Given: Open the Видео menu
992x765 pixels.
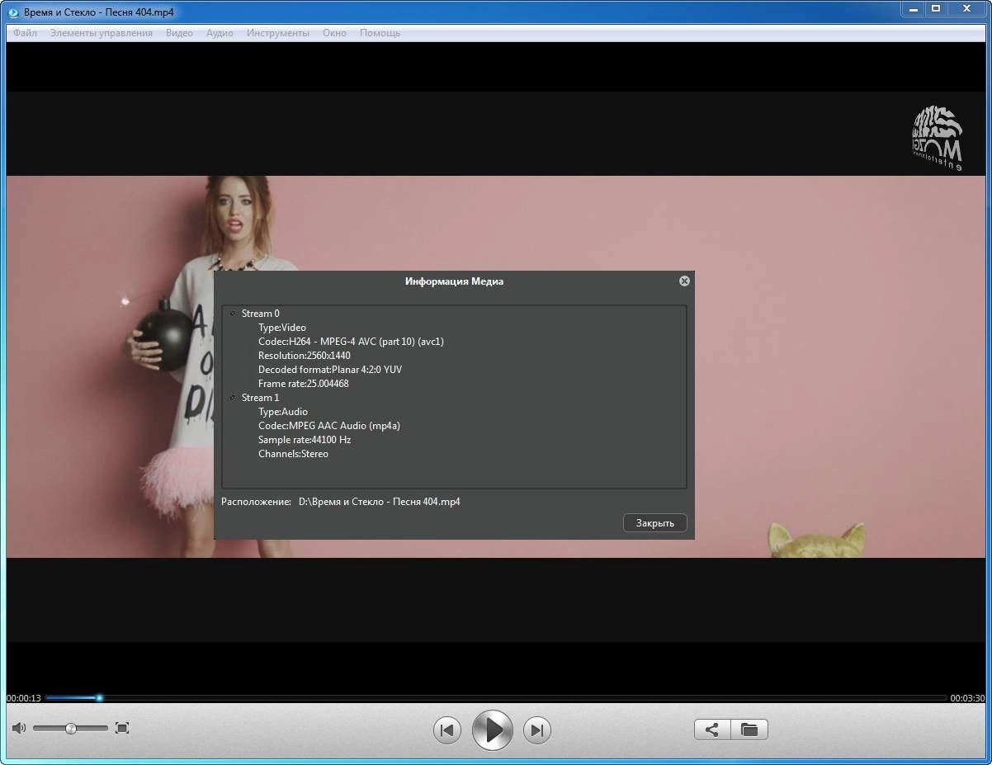Looking at the screenshot, I should point(179,33).
